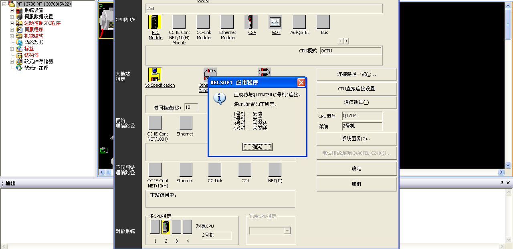This screenshot has width=513, height=249.
Task: Select the Bus interface icon
Action: [x=323, y=22]
